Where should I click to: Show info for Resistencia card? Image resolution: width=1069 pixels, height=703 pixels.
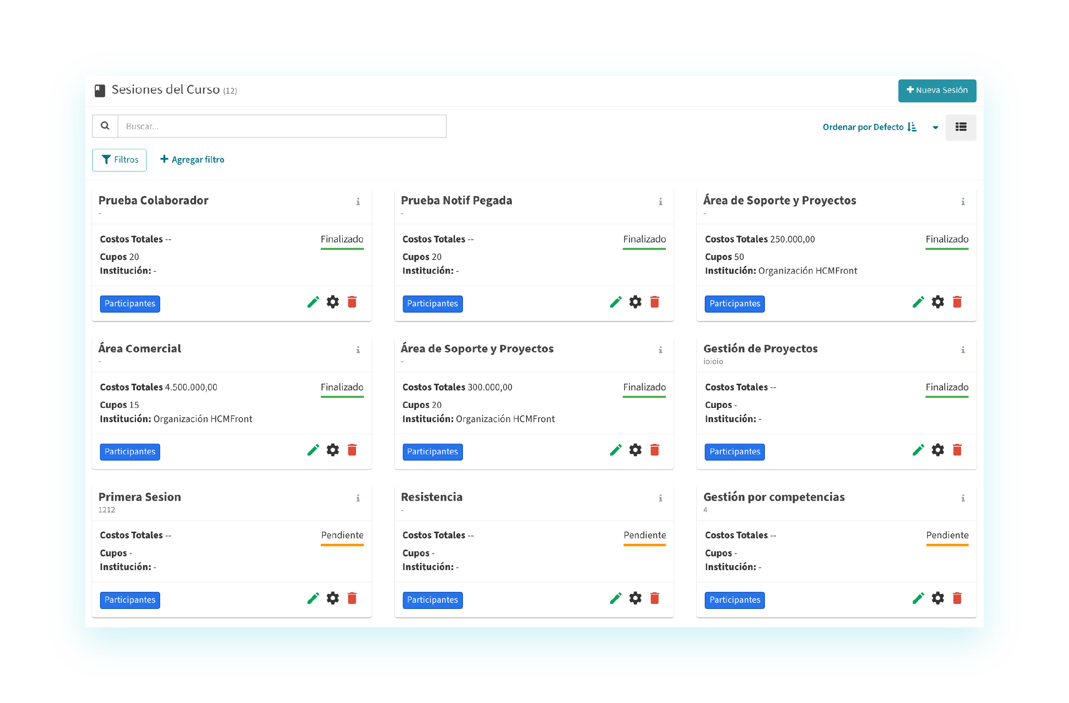point(661,498)
